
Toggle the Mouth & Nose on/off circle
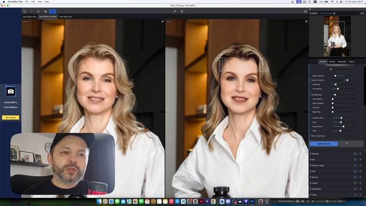[x=355, y=165]
